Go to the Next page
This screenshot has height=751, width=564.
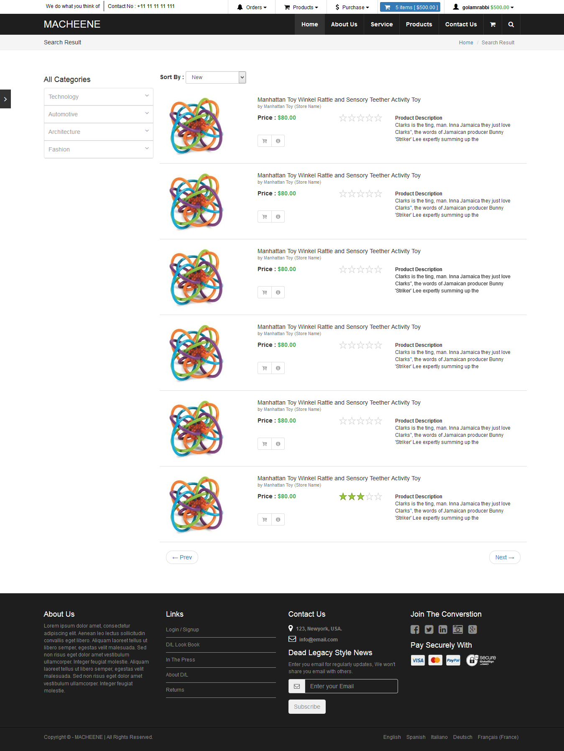[505, 557]
